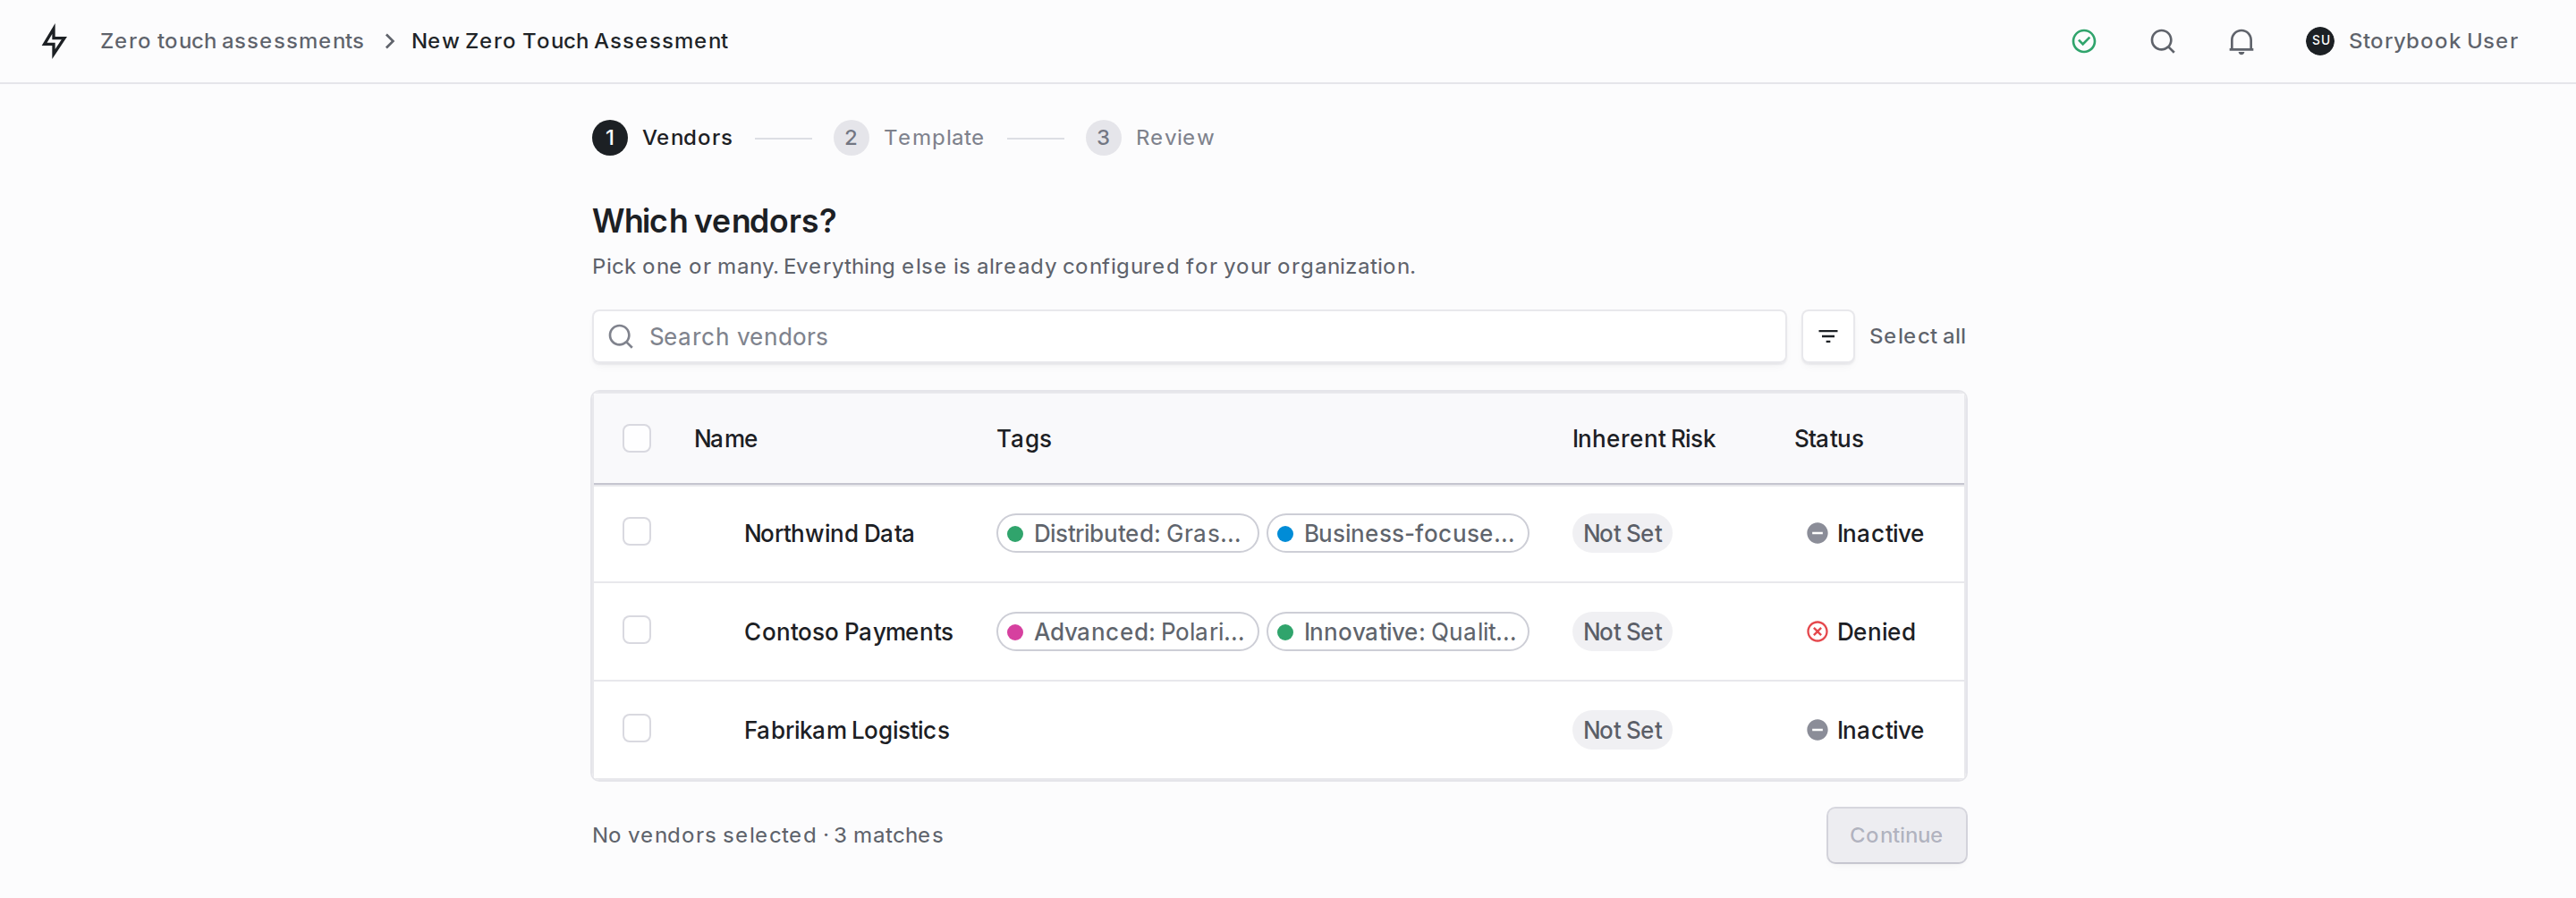Click Not Set badge for Fabrikam Logistics

(x=1621, y=730)
